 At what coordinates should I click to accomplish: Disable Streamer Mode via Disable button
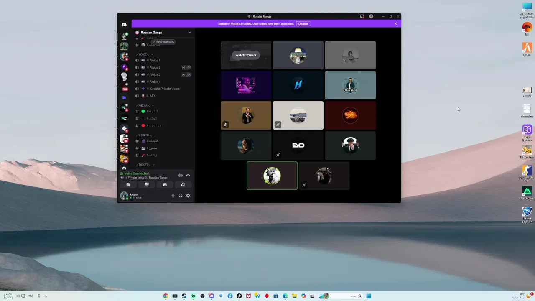click(x=303, y=24)
